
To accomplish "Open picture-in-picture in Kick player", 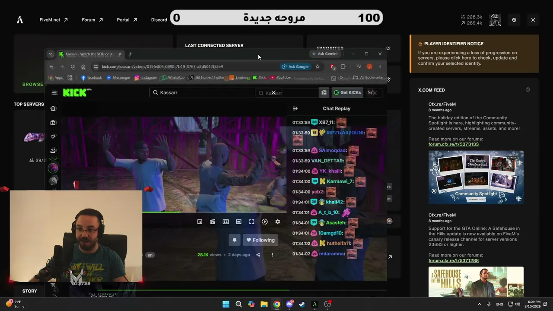I will point(200,222).
